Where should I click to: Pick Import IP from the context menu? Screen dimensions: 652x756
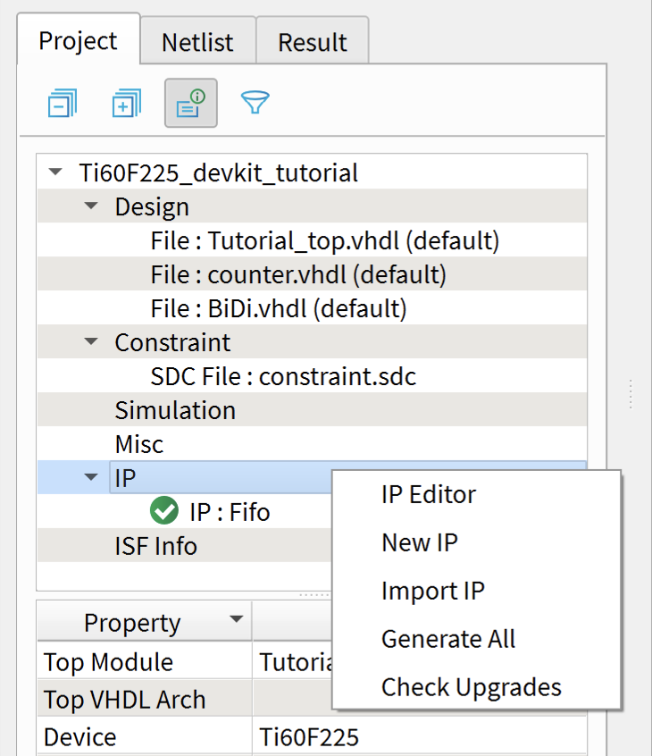click(432, 591)
